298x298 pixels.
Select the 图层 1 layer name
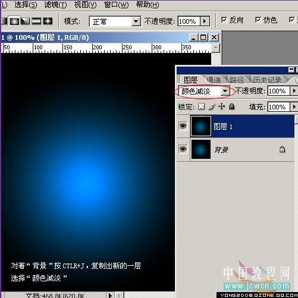(223, 126)
